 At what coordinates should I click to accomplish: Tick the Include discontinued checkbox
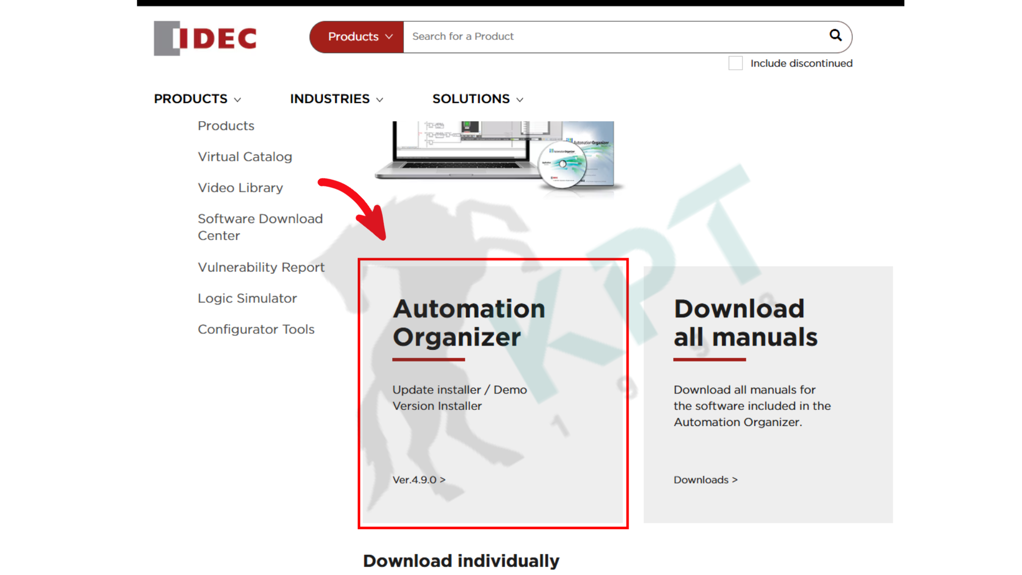[x=735, y=63]
